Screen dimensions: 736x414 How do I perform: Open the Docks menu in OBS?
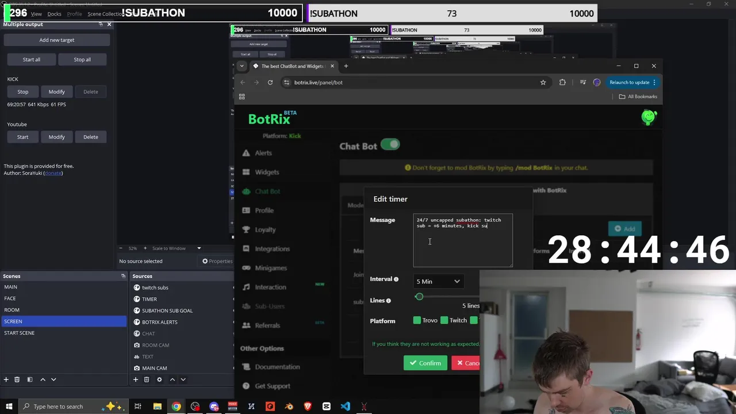tap(54, 14)
